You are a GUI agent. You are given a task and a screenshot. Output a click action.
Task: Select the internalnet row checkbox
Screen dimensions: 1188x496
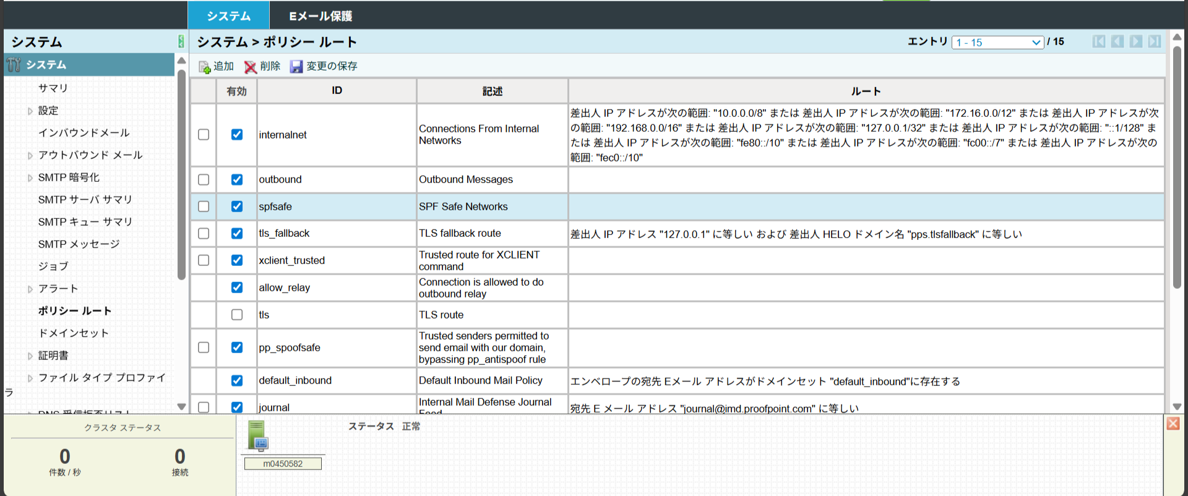coord(204,135)
